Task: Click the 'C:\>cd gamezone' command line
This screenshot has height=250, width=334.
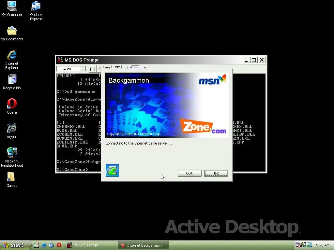Action: [76, 91]
